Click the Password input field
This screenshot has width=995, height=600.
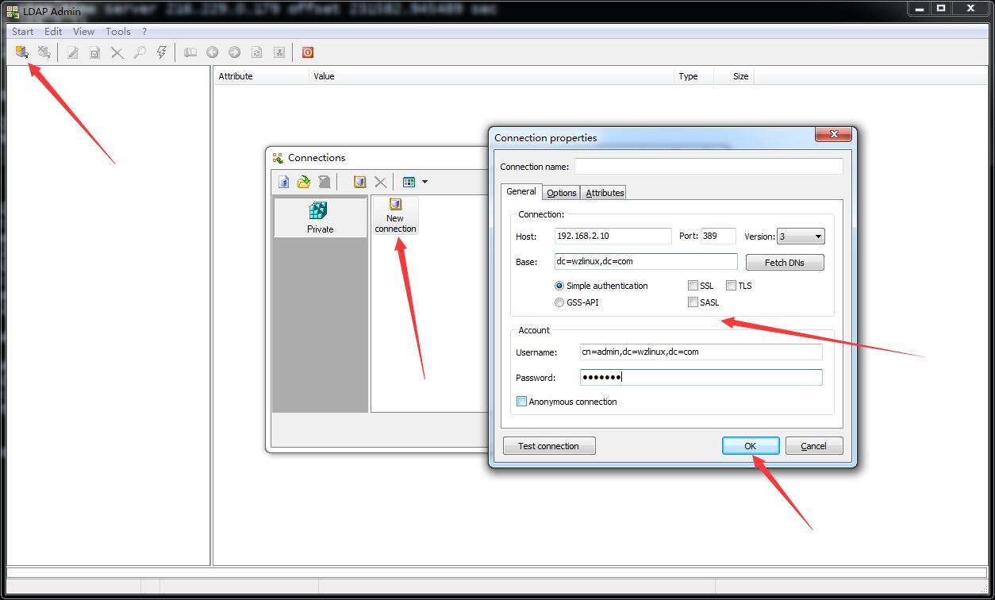pyautogui.click(x=701, y=377)
